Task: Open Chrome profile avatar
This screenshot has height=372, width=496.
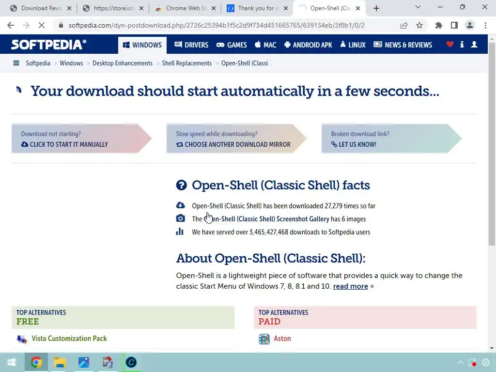Action: pyautogui.click(x=470, y=25)
